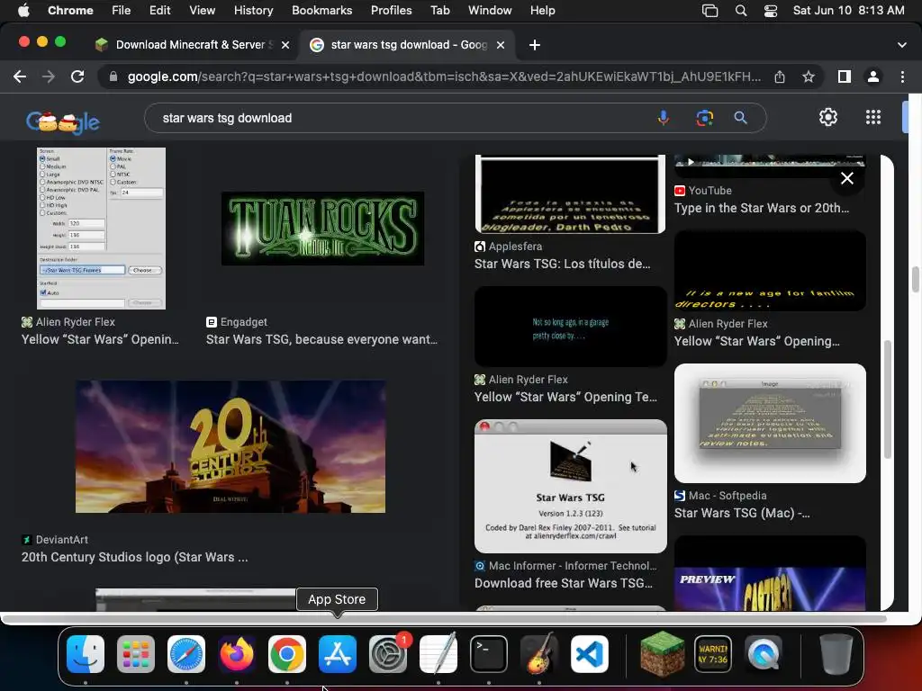Open Safari from the Dock
922x691 pixels.
coord(186,654)
